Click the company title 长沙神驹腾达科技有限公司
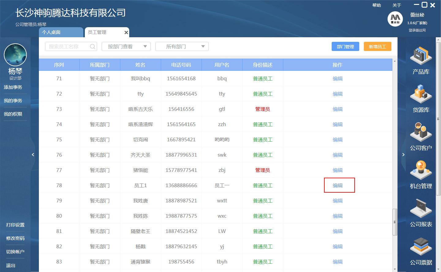The height and width of the screenshot is (272, 441). point(70,13)
